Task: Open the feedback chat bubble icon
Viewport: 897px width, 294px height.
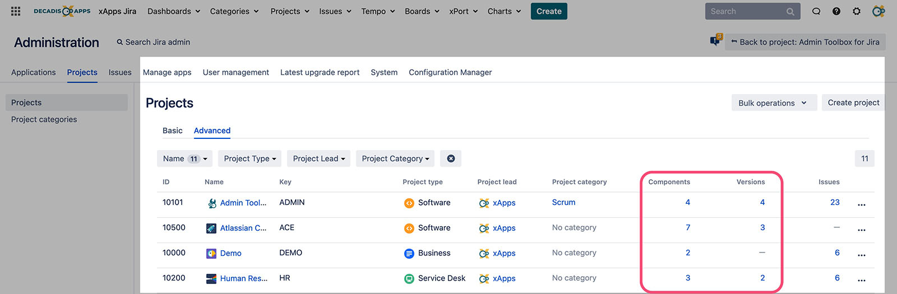Action: click(x=816, y=11)
